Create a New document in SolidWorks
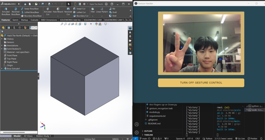Viewport: 265px width, 140px height. click(x=30, y=4)
